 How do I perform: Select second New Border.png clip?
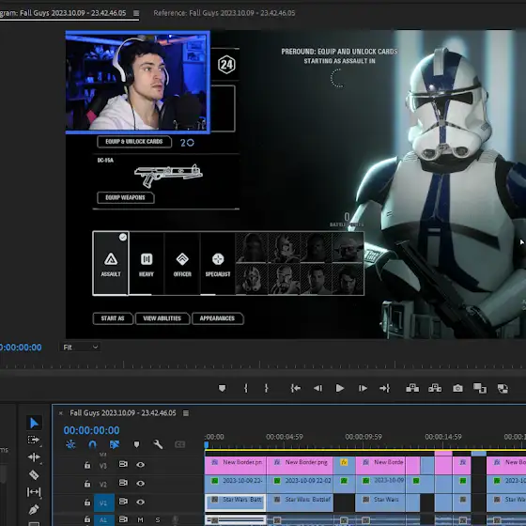(300, 465)
